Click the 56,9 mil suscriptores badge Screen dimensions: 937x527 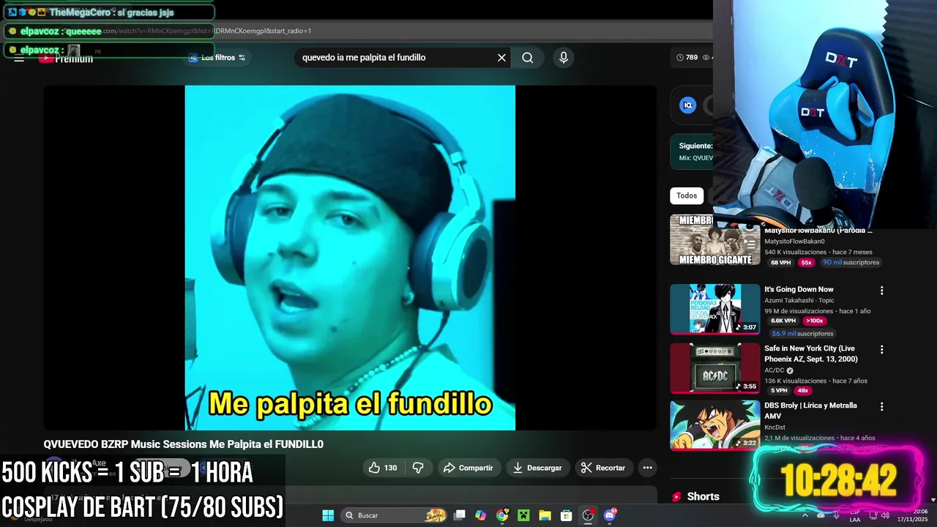tap(802, 334)
